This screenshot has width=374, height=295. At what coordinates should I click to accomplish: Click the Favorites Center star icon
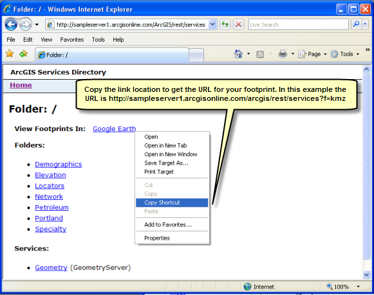pyautogui.click(x=10, y=54)
